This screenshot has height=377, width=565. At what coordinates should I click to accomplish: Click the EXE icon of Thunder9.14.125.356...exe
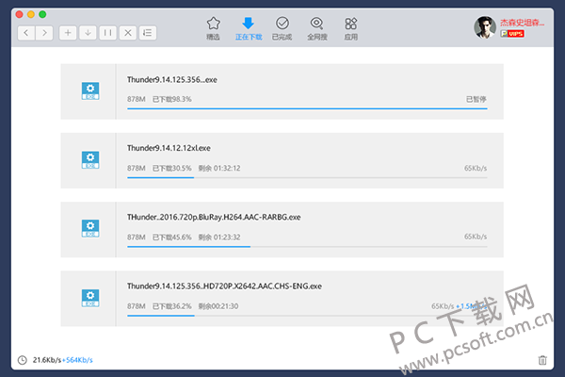click(90, 91)
